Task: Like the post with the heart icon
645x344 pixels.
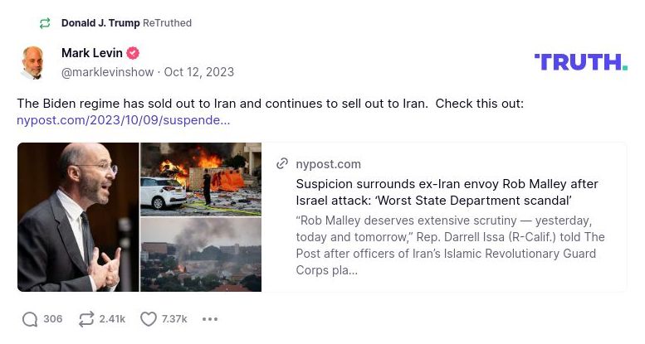Action: click(x=149, y=319)
